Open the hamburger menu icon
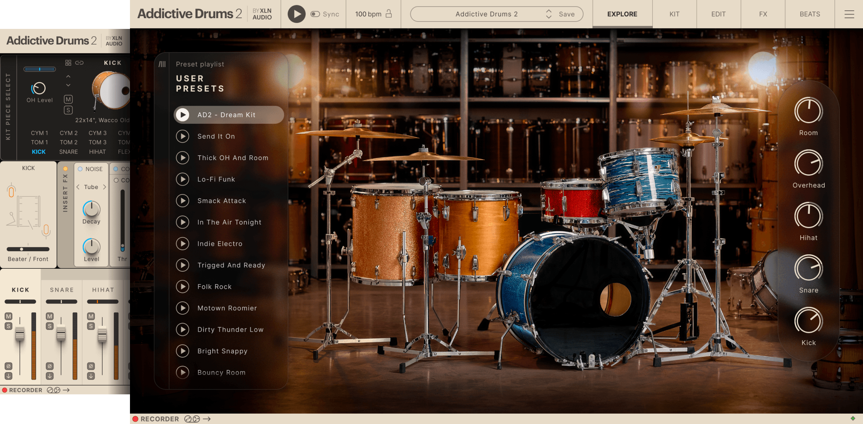Screen dimensions: 863x424 pyautogui.click(x=849, y=14)
